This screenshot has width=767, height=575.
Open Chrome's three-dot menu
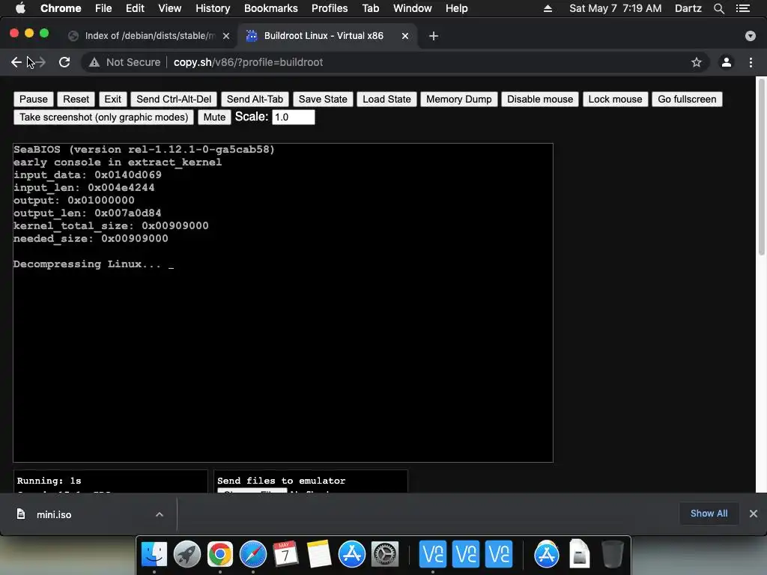click(x=751, y=62)
